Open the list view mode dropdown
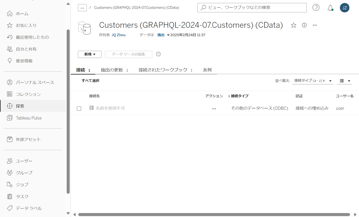The height and width of the screenshot is (217, 359). pyautogui.click(x=344, y=81)
